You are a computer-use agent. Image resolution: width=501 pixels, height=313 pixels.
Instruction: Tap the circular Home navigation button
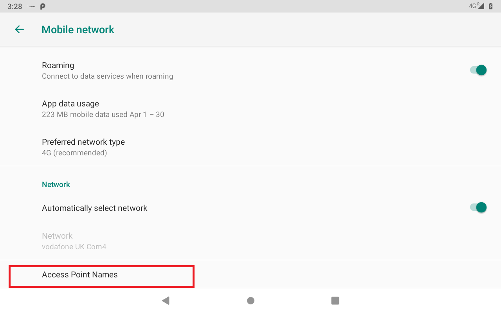coord(250,300)
